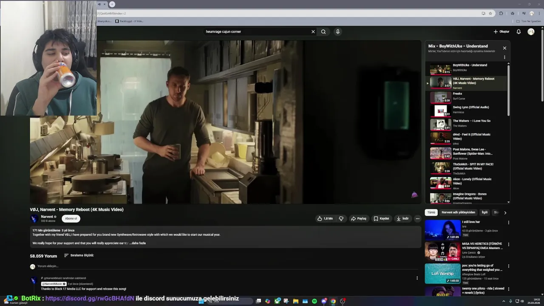Open Tüm Yer İşaretleri bookmarks folder
The image size is (544, 306).
tap(529, 21)
